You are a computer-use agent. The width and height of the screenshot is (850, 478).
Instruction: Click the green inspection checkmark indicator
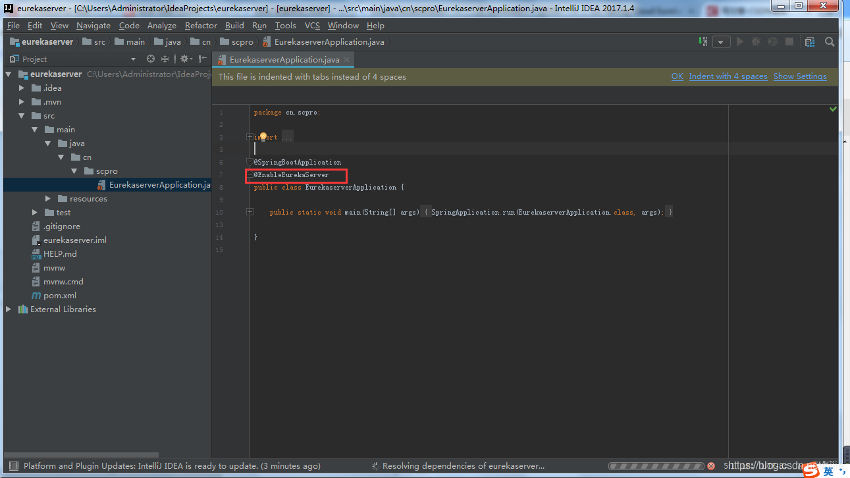click(833, 108)
